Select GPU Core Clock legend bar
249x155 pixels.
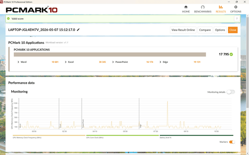[123, 135]
